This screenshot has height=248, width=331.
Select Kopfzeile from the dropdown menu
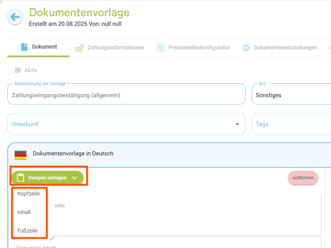click(x=29, y=194)
